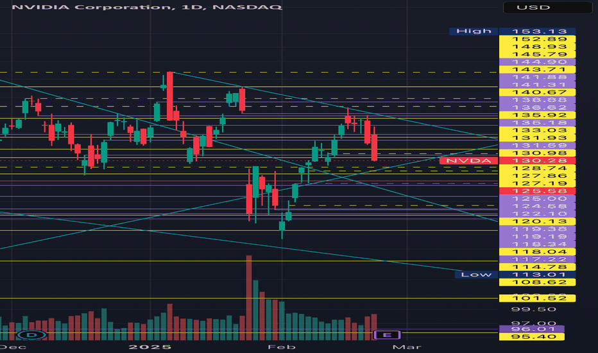Click the 120.13 price label
Viewport: 598px width, 353px height.
pos(537,221)
